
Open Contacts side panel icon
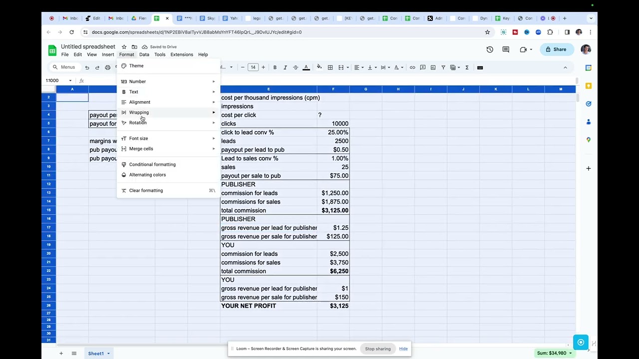589,122
